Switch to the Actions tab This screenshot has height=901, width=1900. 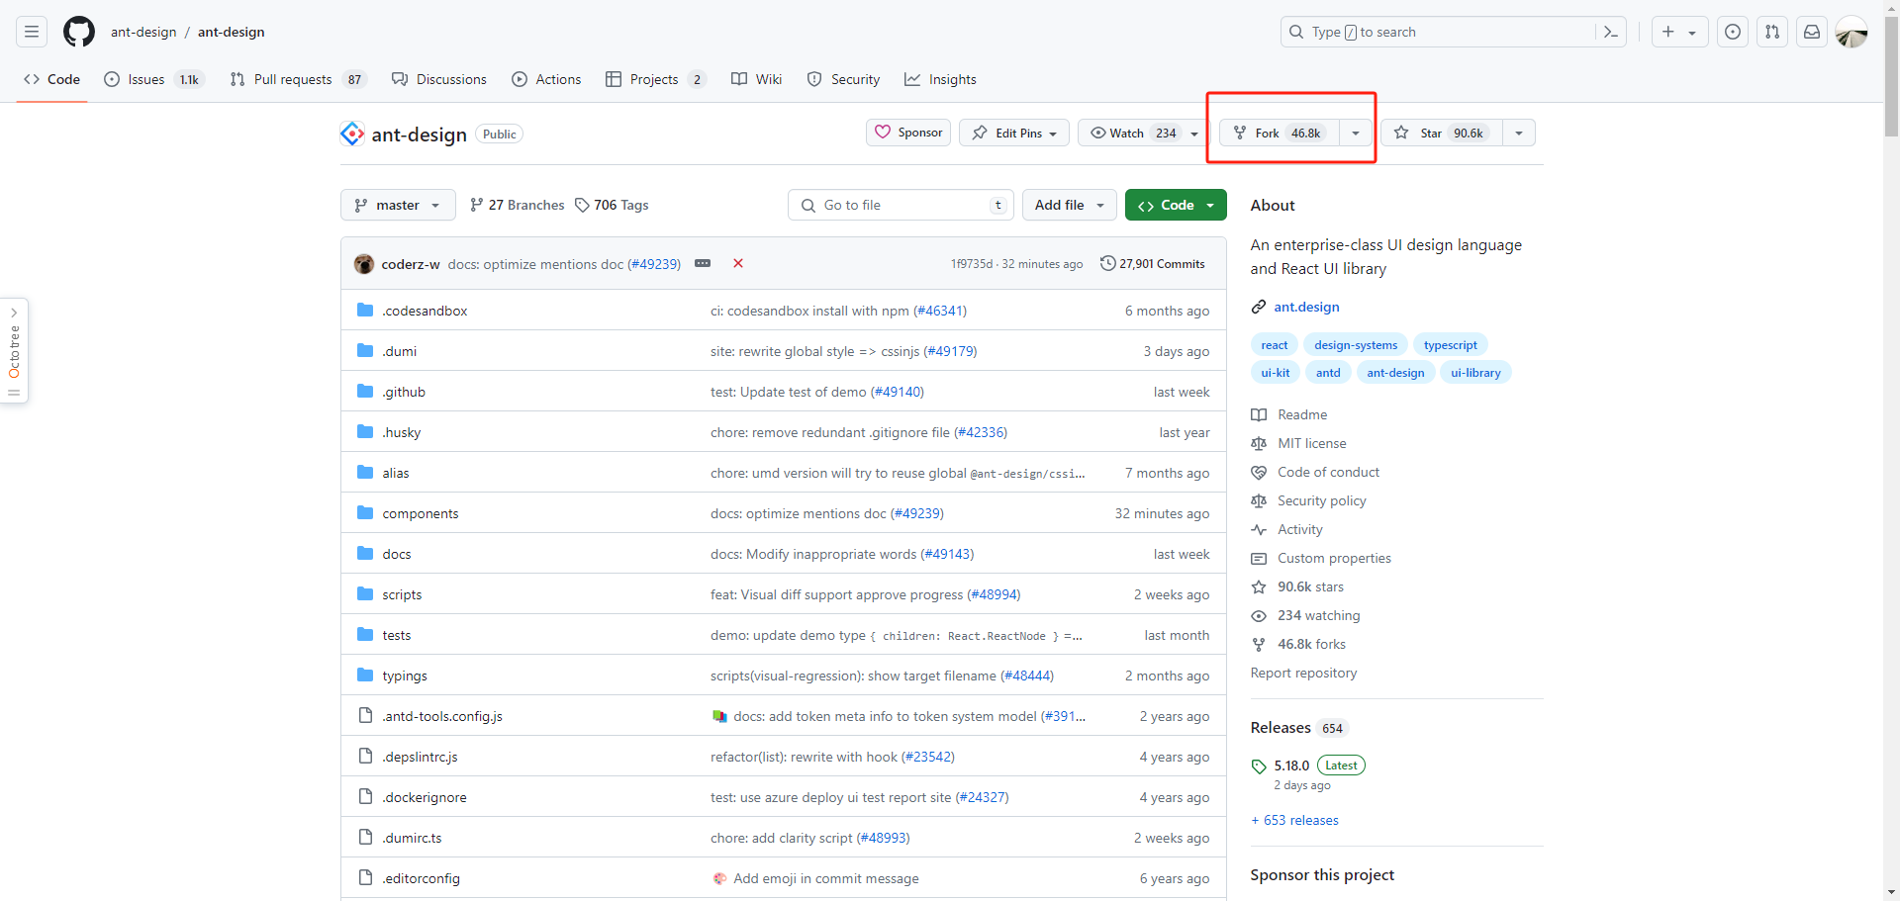point(546,79)
